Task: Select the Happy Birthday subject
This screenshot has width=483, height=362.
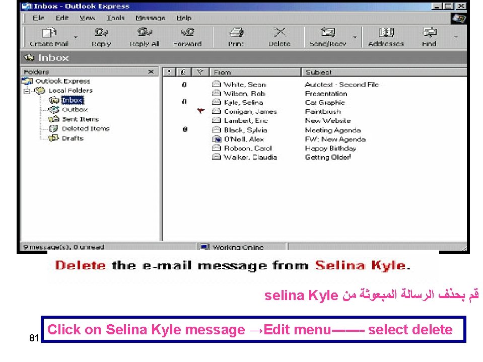Action: [x=330, y=149]
